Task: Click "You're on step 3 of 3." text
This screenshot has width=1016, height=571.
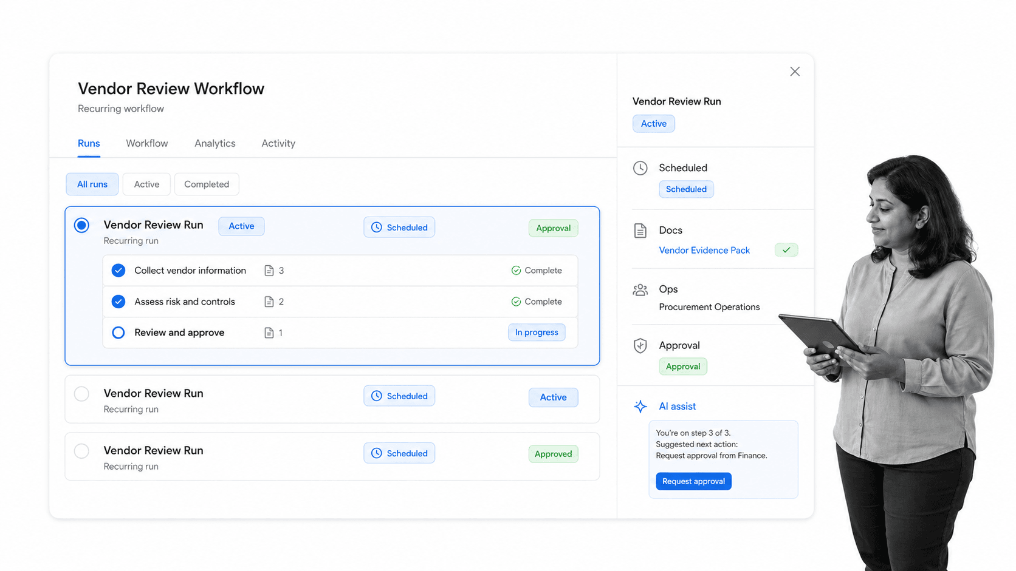Action: click(693, 433)
